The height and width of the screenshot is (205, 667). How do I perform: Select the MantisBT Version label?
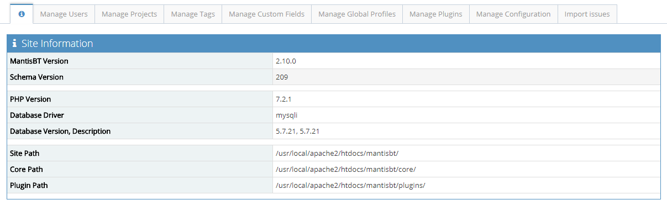coord(39,61)
